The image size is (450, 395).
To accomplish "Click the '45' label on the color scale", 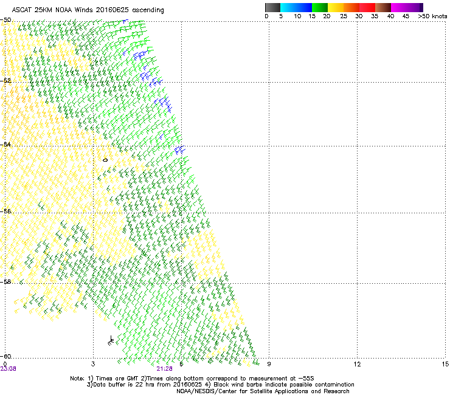I will (x=406, y=16).
